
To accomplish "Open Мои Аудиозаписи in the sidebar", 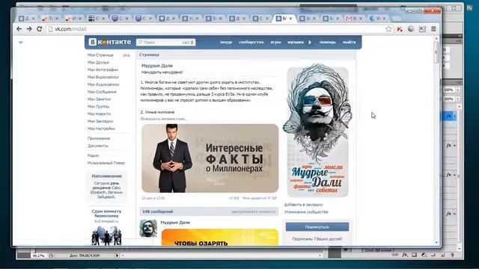I will coord(103,84).
